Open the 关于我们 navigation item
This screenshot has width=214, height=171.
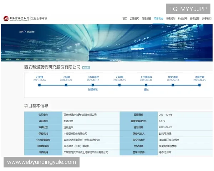click(207, 19)
